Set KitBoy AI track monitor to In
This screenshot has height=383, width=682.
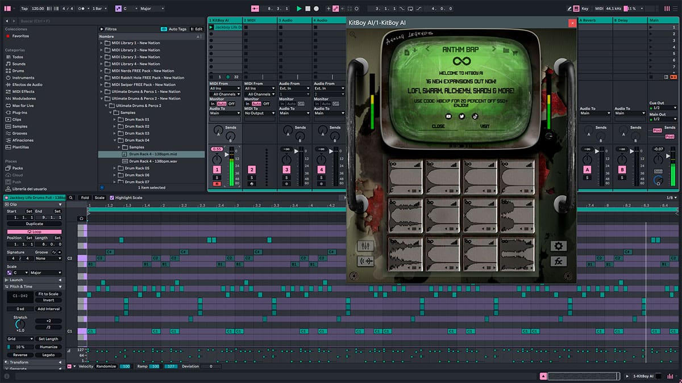click(x=213, y=104)
